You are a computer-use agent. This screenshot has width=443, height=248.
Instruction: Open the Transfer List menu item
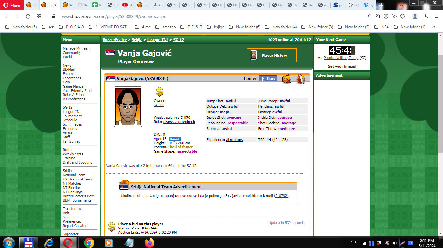(72, 209)
